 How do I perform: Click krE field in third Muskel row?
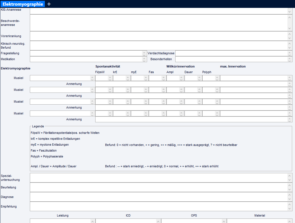tap(122, 102)
